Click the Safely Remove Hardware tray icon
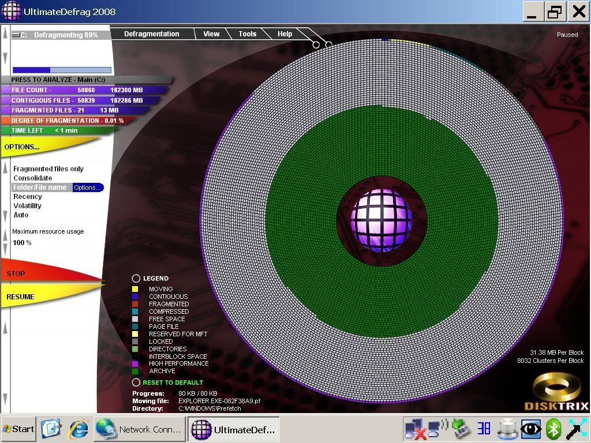 (x=461, y=429)
